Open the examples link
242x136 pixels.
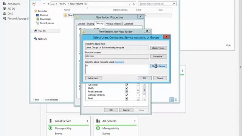click(119, 62)
